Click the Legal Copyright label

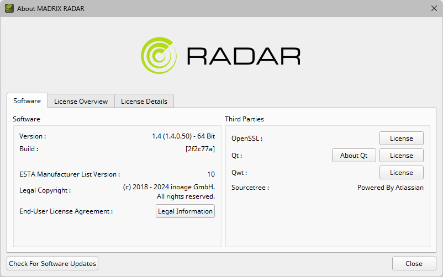click(45, 190)
